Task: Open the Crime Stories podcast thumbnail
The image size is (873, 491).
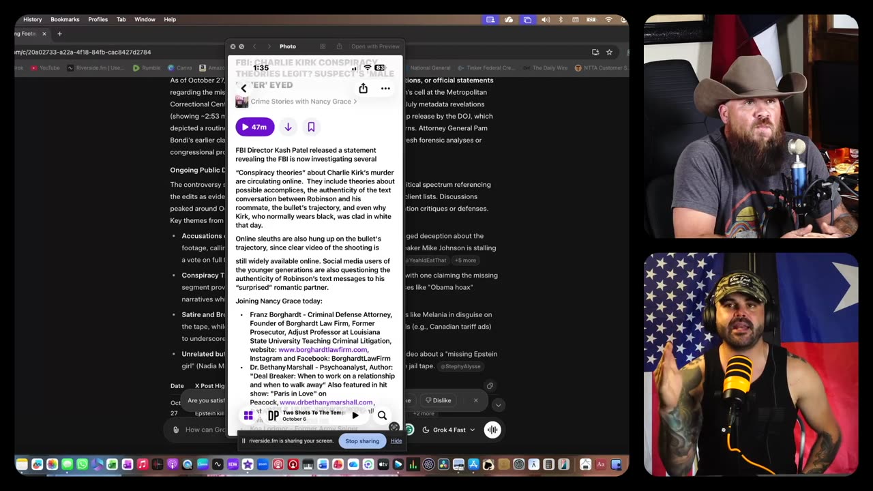Action: (241, 102)
